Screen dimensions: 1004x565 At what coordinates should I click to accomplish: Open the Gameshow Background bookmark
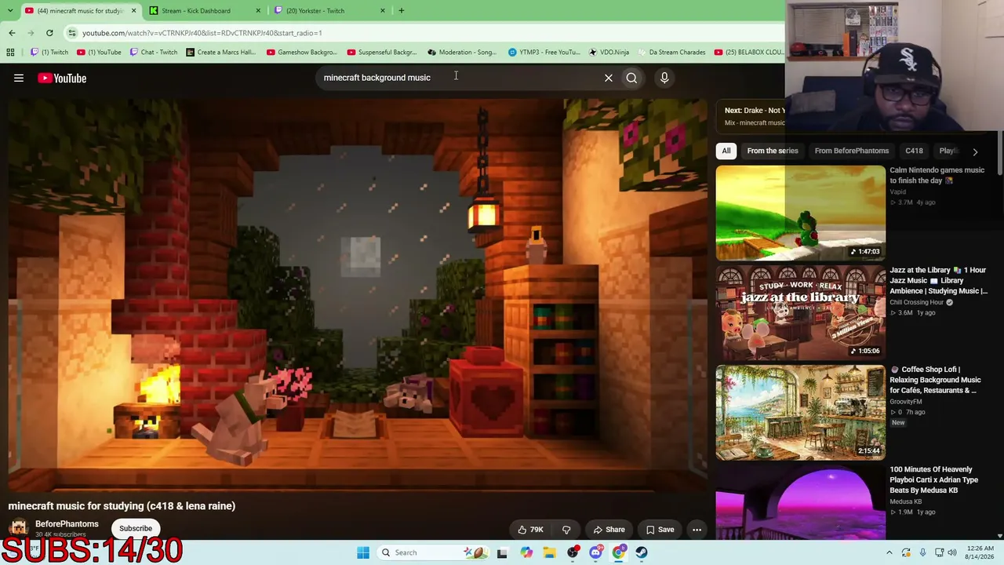(302, 53)
